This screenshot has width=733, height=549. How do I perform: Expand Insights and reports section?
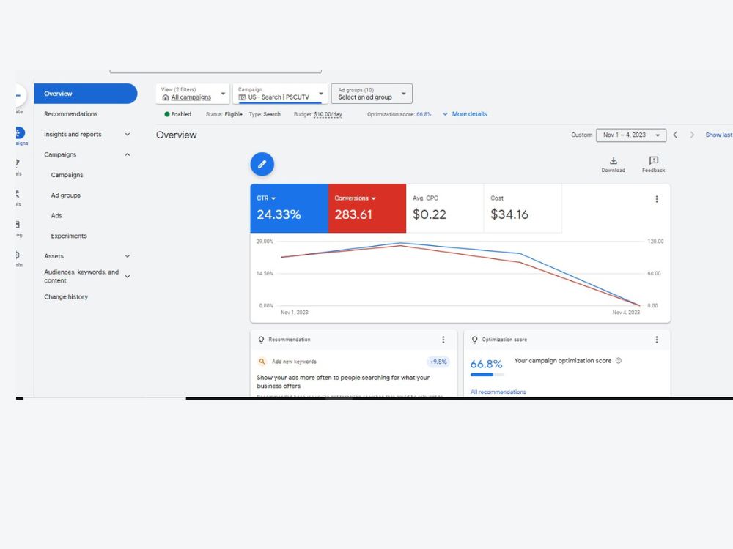tap(127, 135)
